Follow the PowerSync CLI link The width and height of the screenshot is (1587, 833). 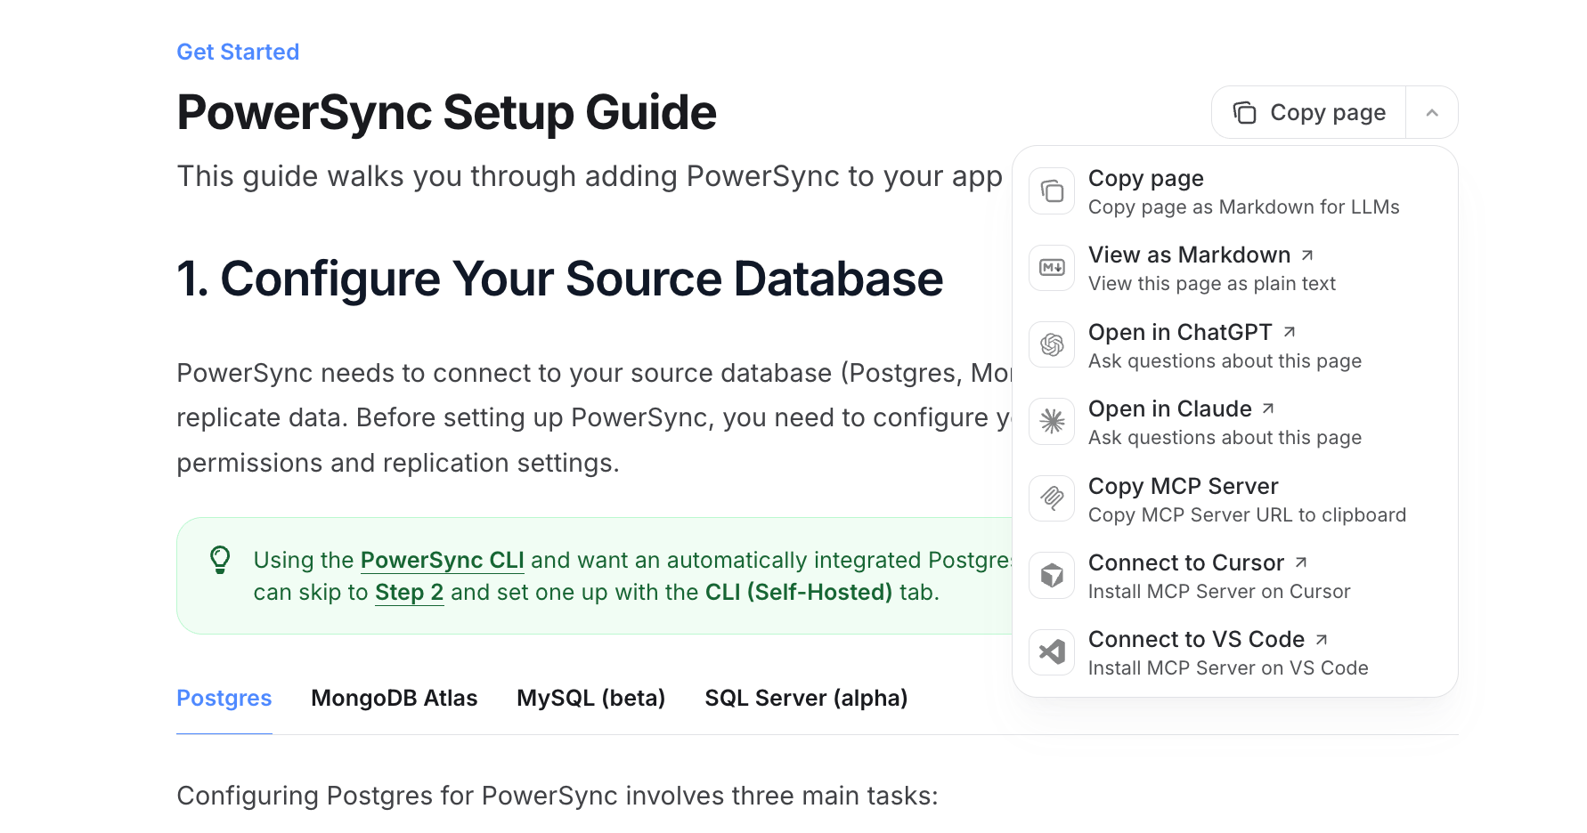click(x=443, y=560)
